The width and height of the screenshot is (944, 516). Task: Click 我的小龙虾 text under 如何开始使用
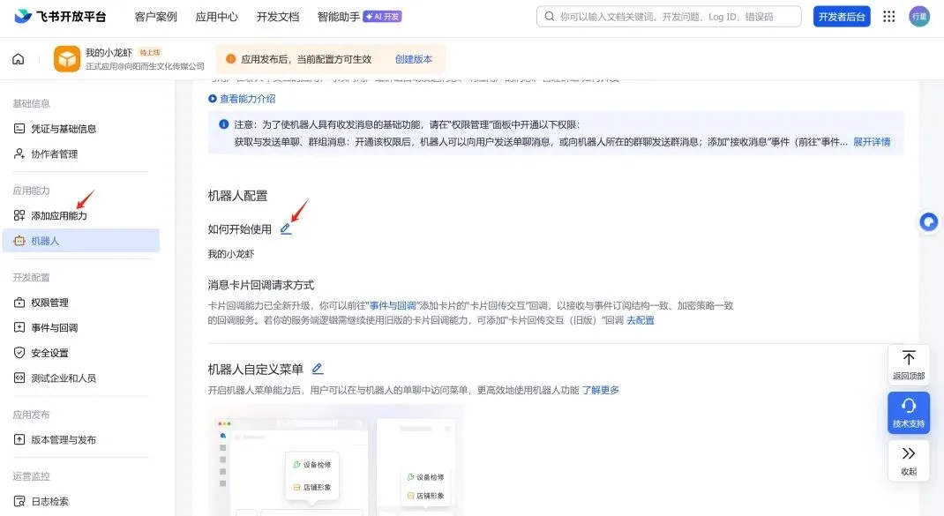[x=231, y=254]
